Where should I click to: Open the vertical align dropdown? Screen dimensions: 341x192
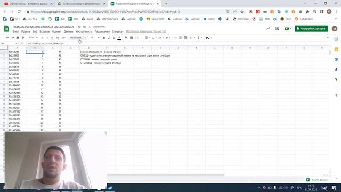154,38
